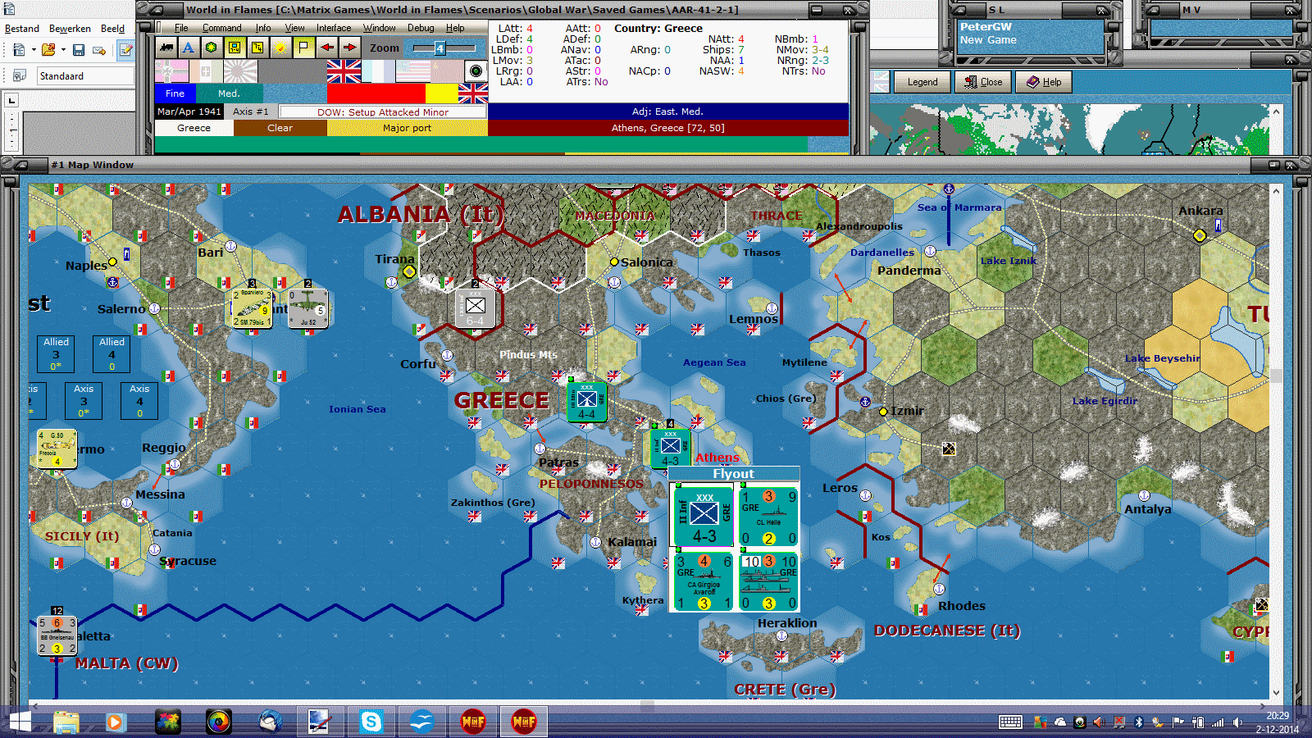Click the round green-lens button beside flags

tap(476, 71)
